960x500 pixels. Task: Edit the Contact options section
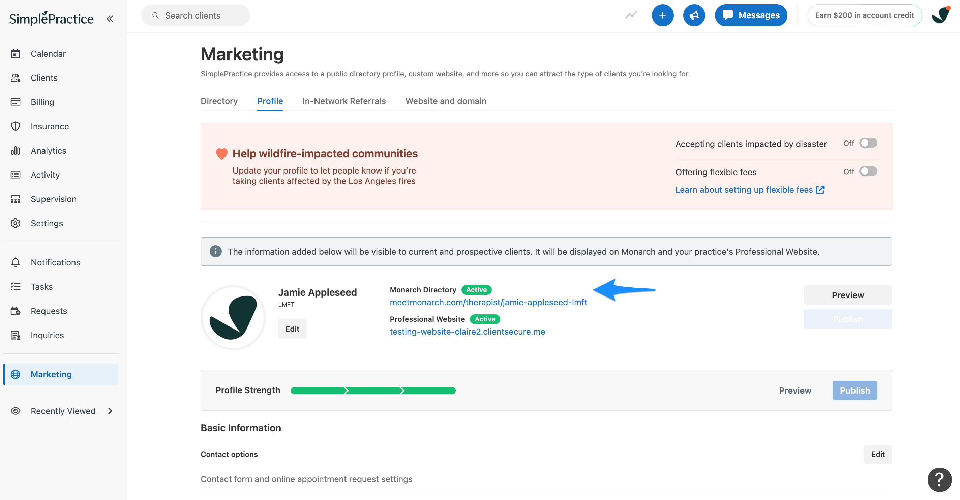(x=878, y=454)
